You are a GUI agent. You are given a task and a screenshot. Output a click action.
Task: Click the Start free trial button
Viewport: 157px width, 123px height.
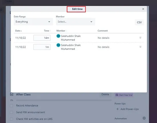(x=124, y=95)
